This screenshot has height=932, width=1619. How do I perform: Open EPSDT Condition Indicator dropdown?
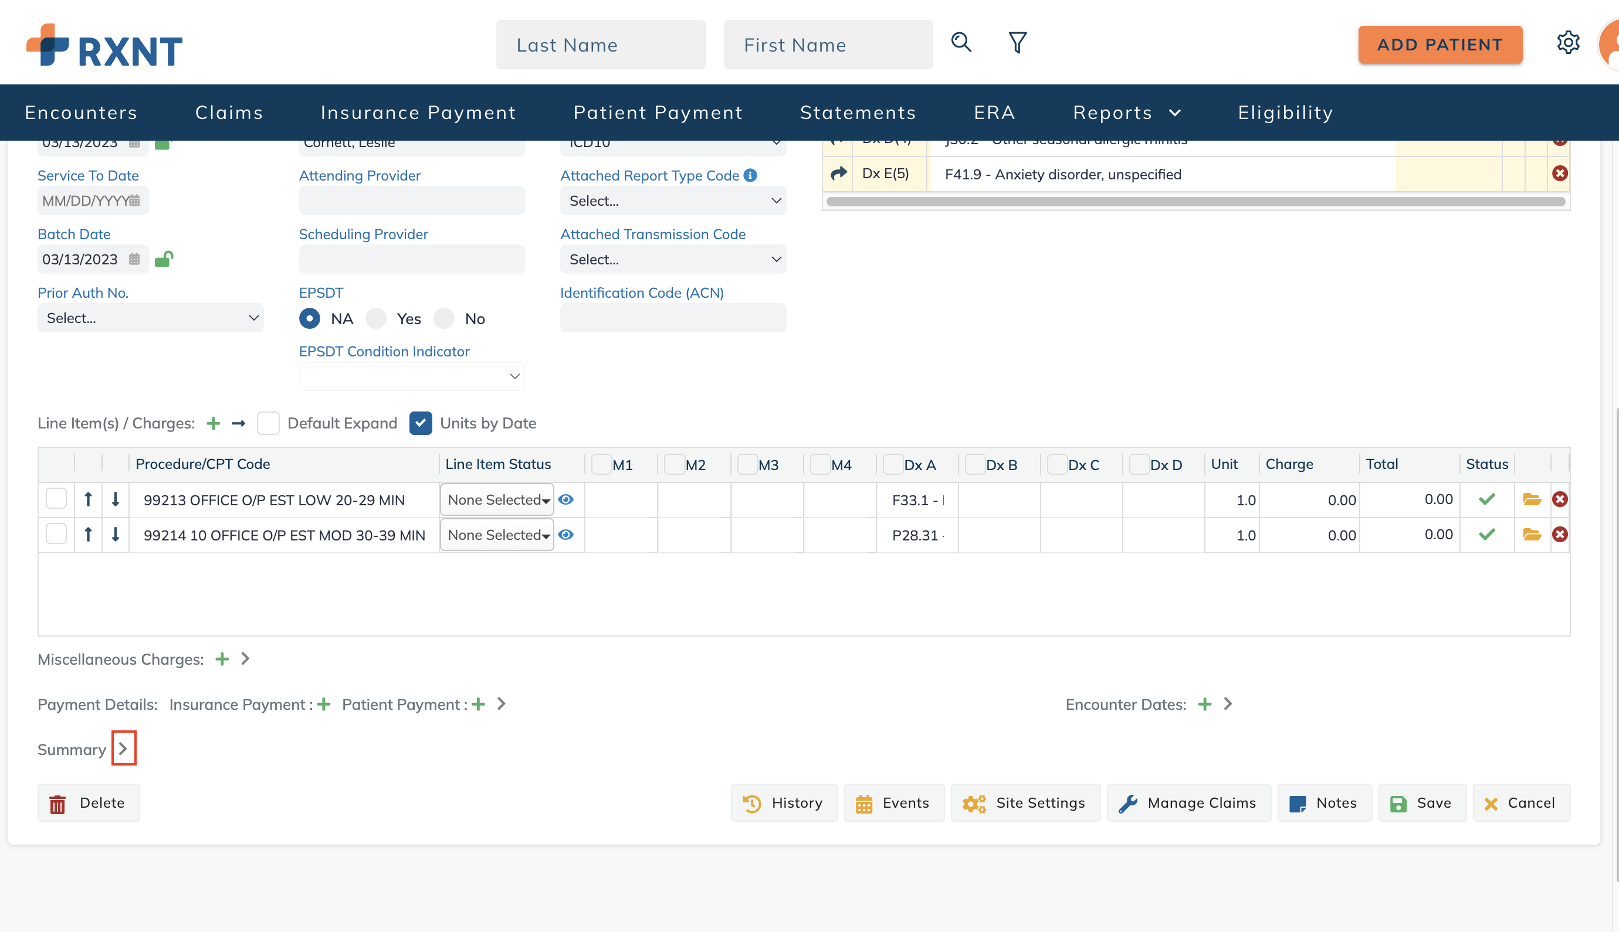tap(411, 376)
